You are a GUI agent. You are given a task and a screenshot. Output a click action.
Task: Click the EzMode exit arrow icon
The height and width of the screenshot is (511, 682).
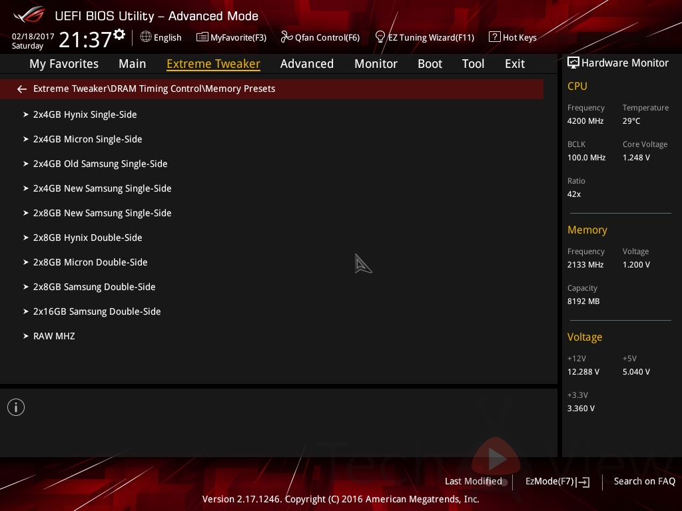coord(583,482)
